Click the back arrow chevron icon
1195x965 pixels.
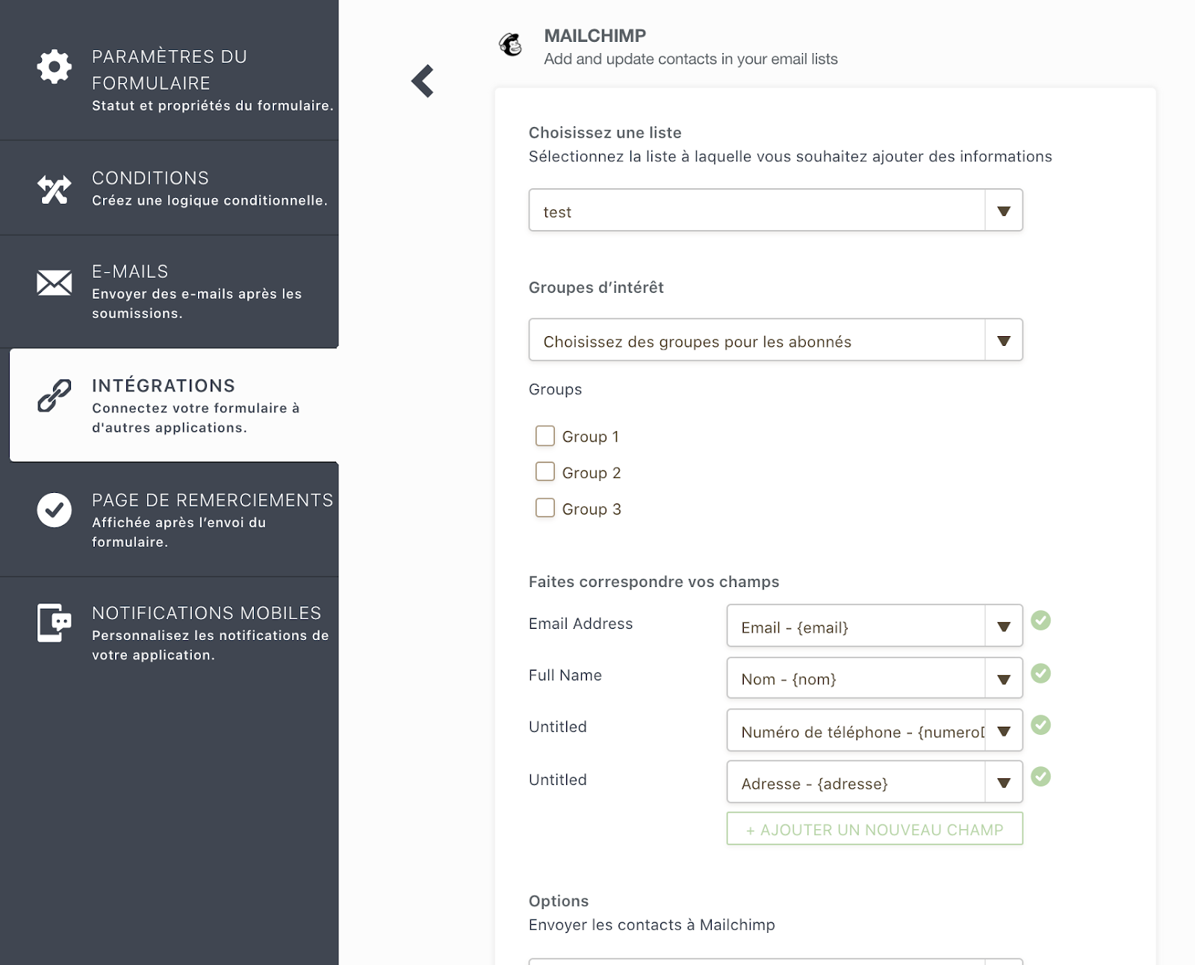click(423, 81)
